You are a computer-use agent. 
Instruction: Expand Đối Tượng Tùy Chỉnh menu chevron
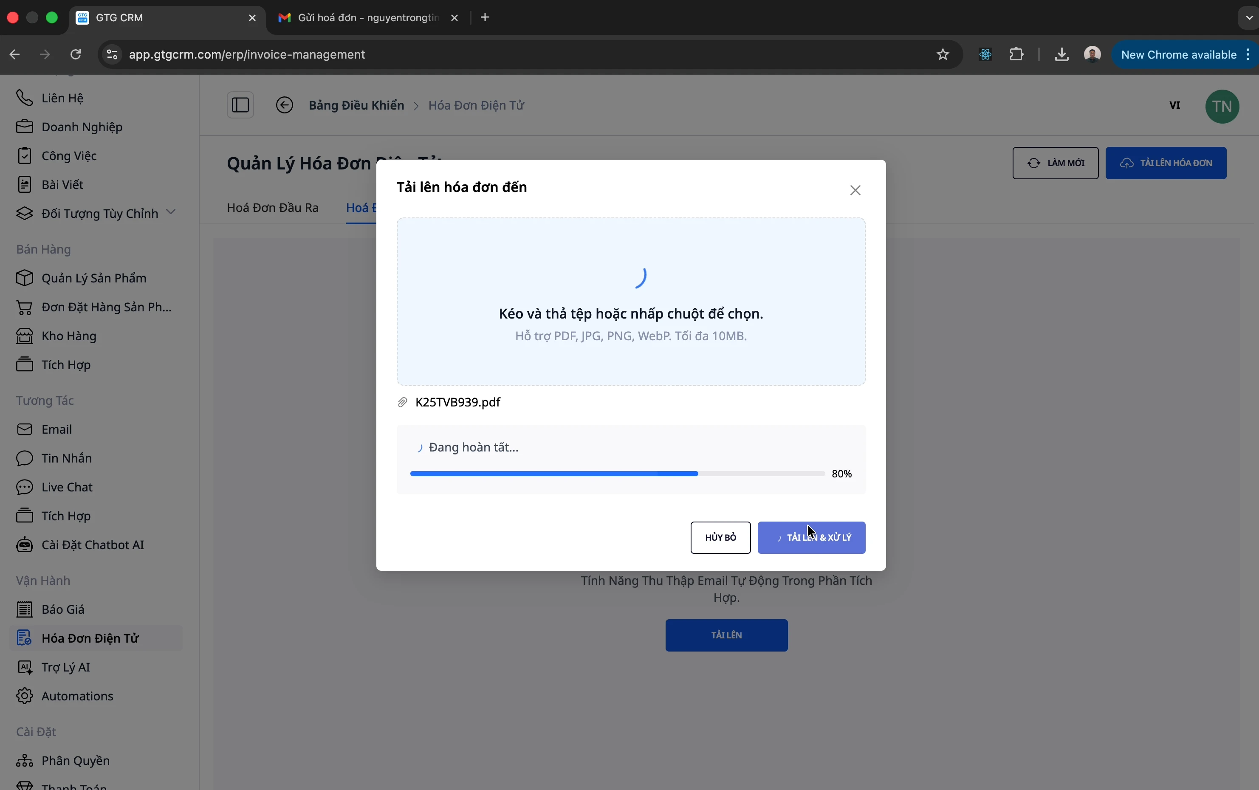(x=171, y=212)
